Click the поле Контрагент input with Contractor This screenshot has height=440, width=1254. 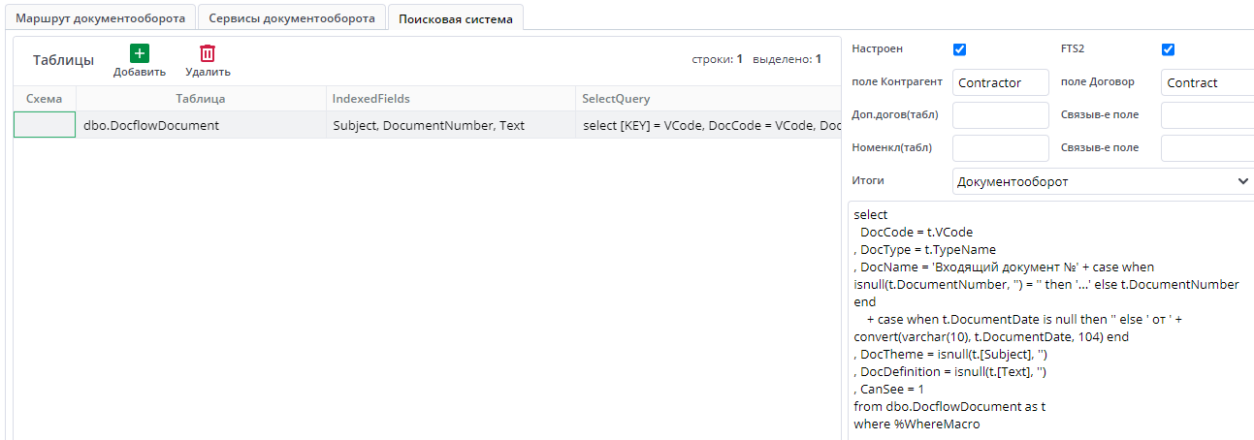point(1001,82)
